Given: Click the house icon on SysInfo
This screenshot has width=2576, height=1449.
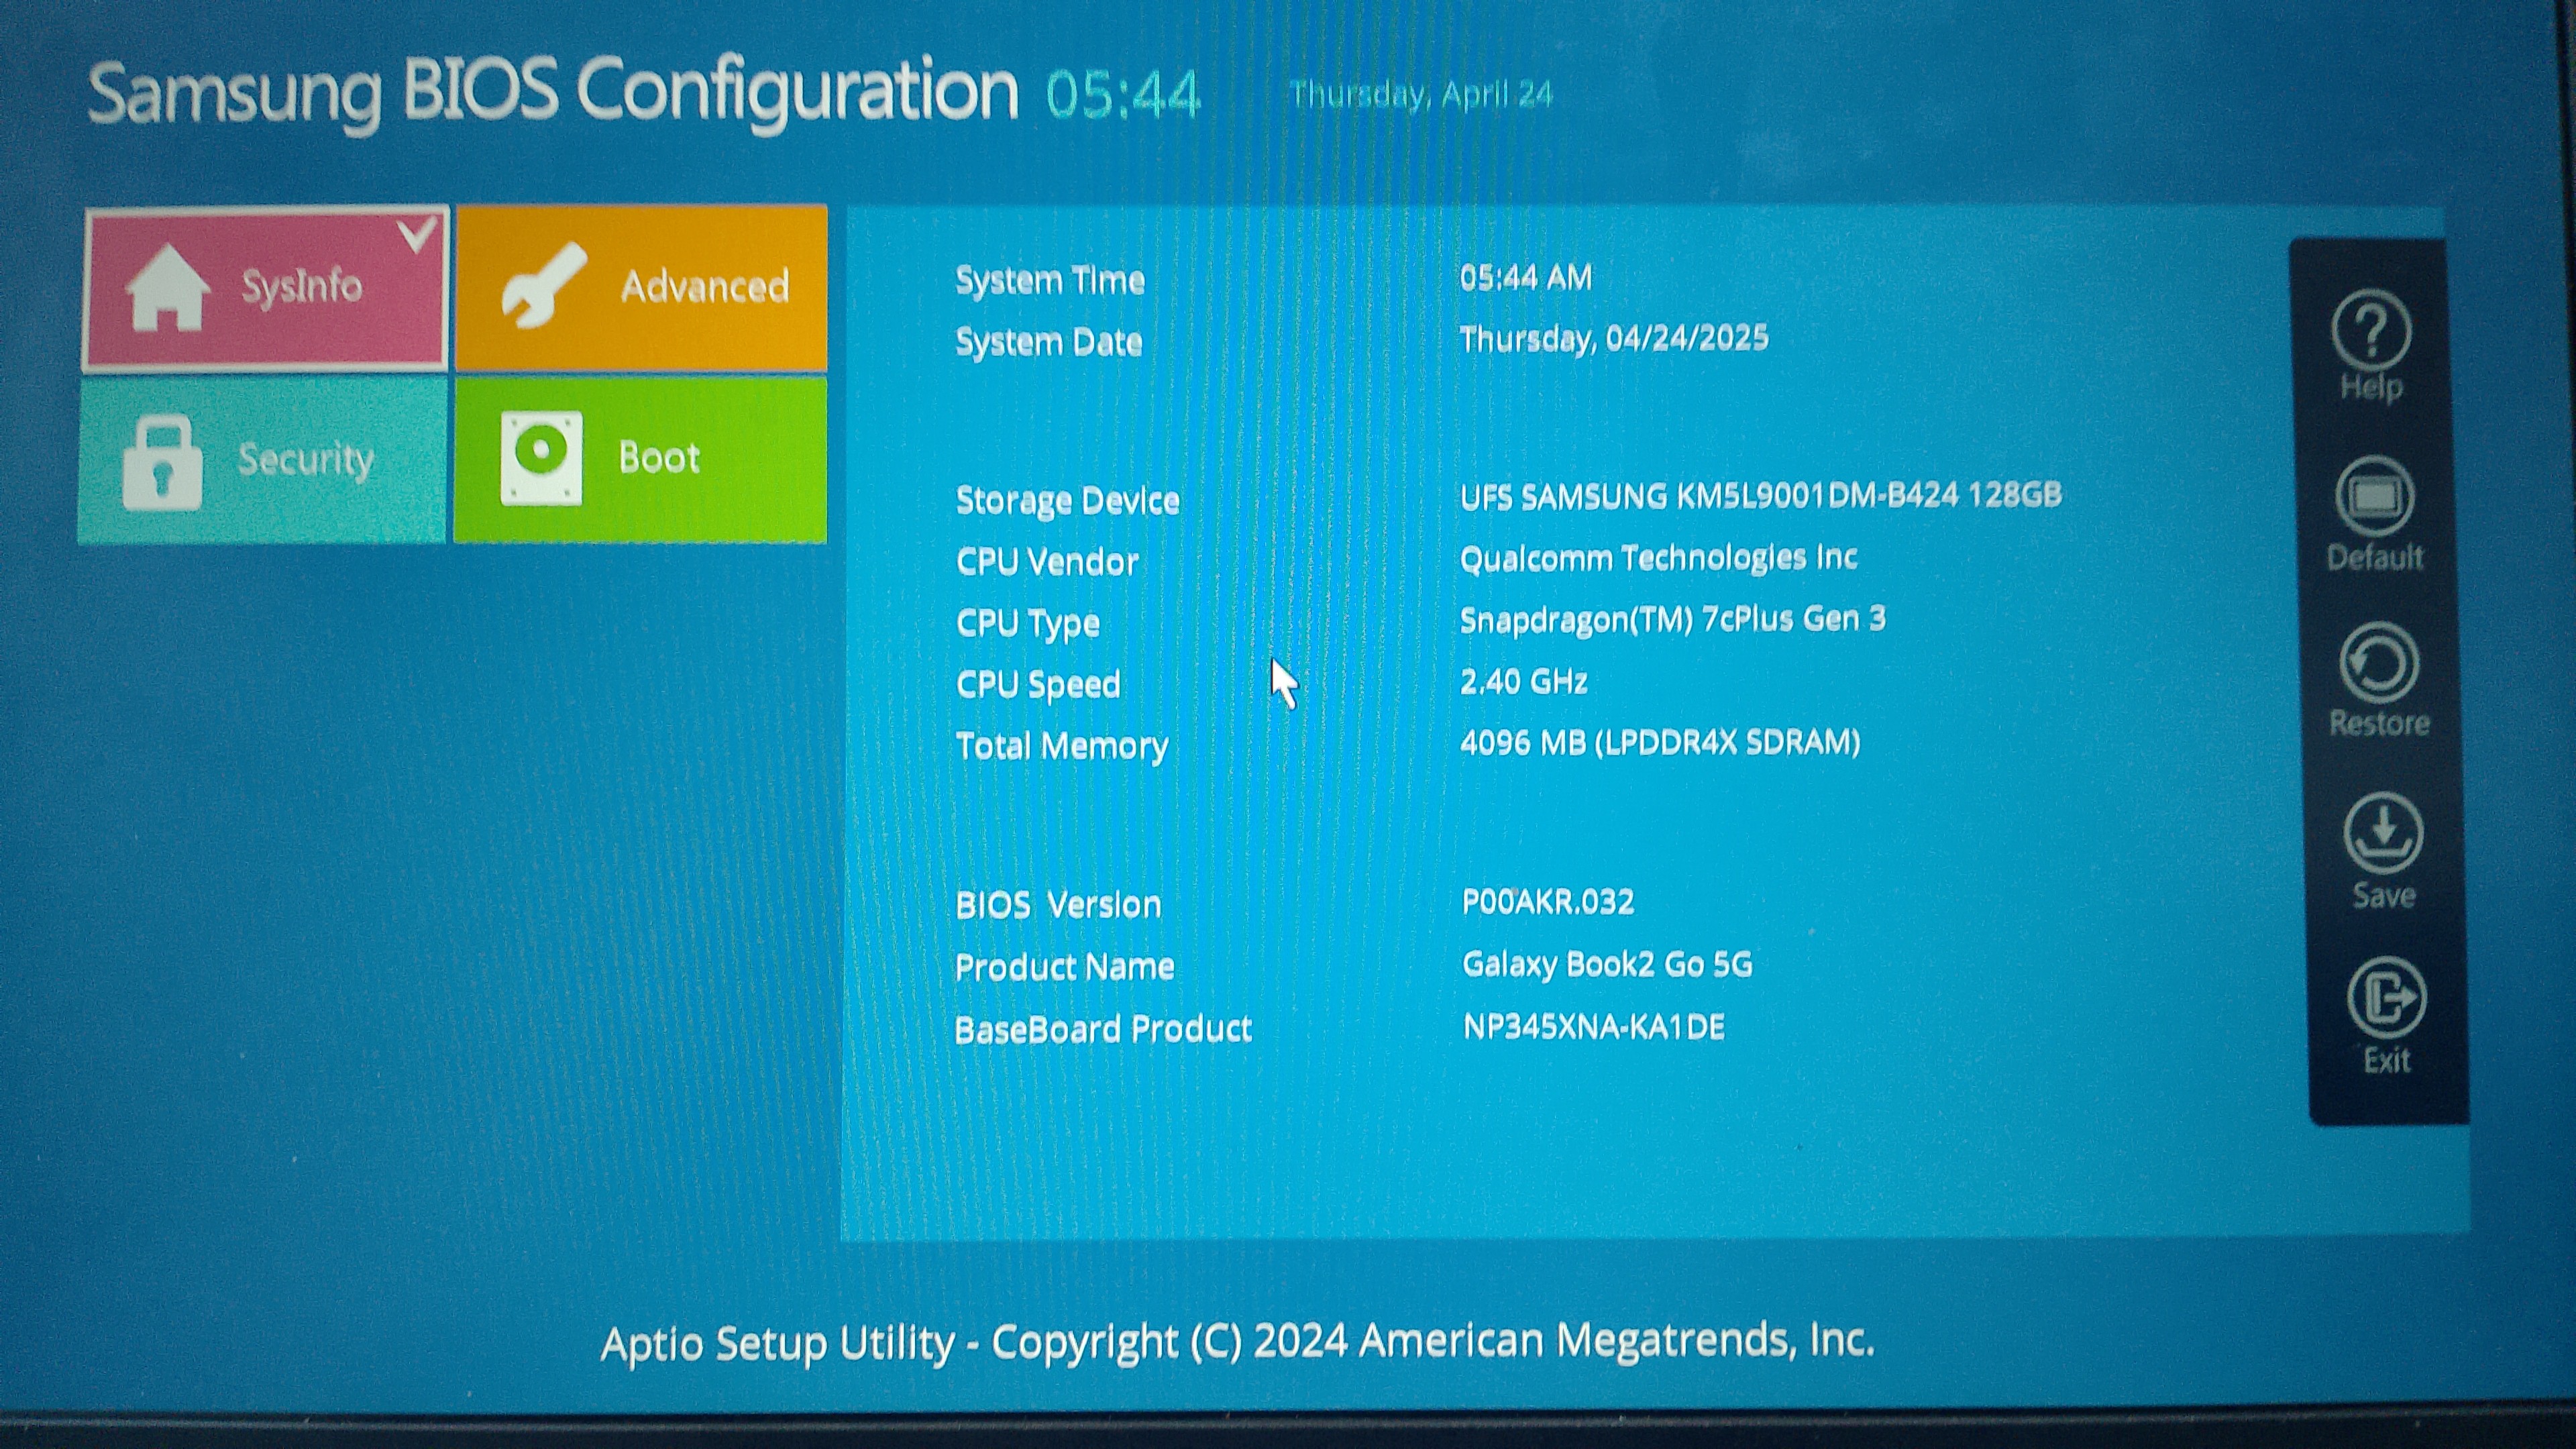Looking at the screenshot, I should pyautogui.click(x=167, y=288).
